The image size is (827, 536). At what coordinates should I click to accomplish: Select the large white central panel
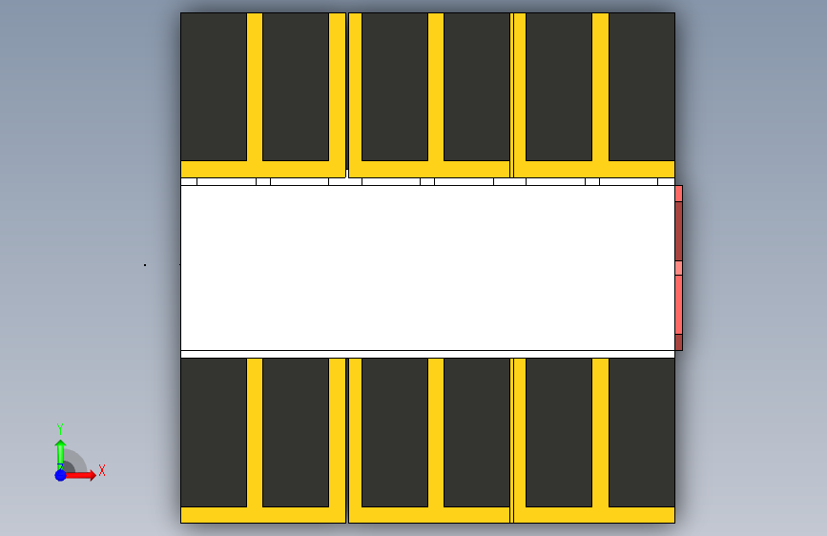427,268
